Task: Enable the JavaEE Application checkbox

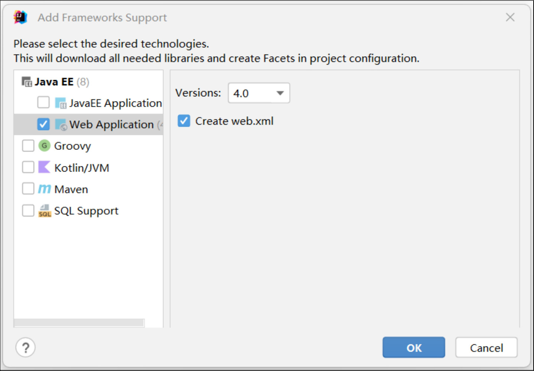Action: point(43,102)
